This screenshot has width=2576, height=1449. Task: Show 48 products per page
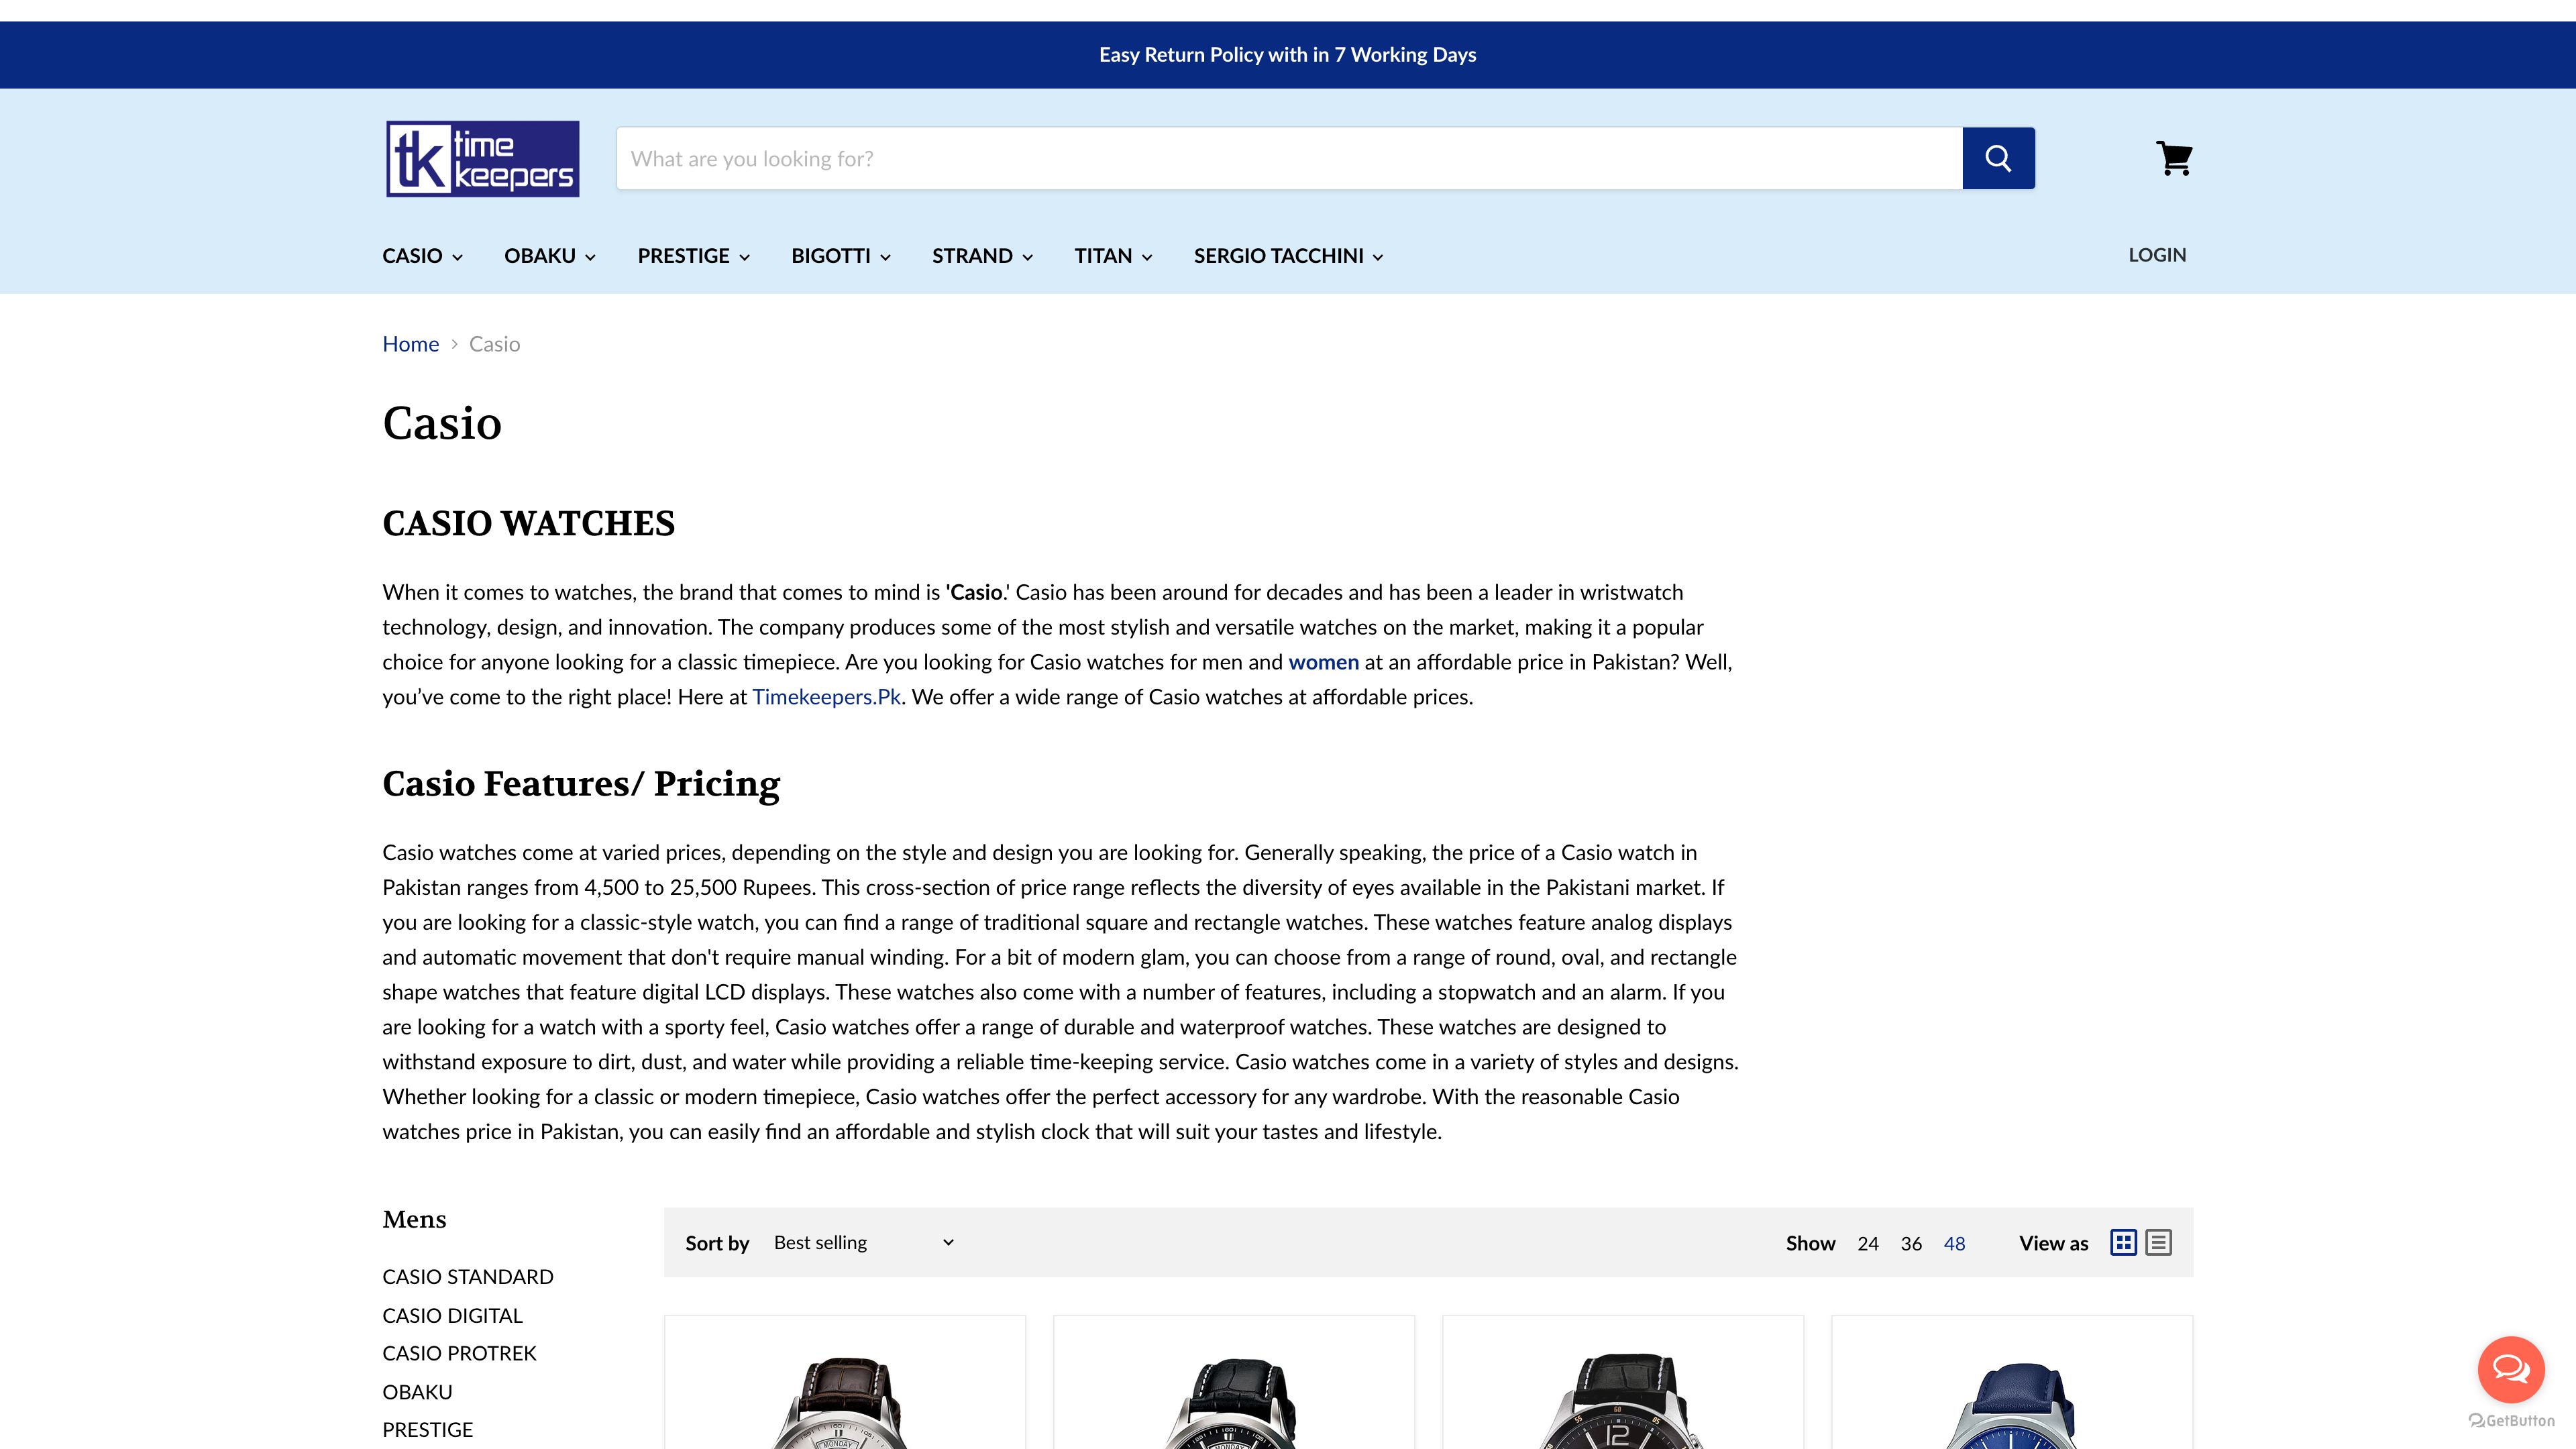(1954, 1243)
